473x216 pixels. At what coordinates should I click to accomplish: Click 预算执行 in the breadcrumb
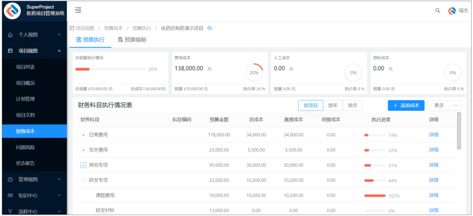tap(142, 28)
